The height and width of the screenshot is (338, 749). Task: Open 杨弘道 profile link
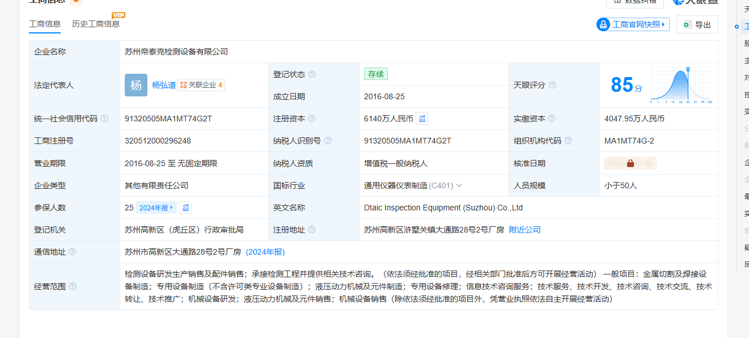(164, 85)
